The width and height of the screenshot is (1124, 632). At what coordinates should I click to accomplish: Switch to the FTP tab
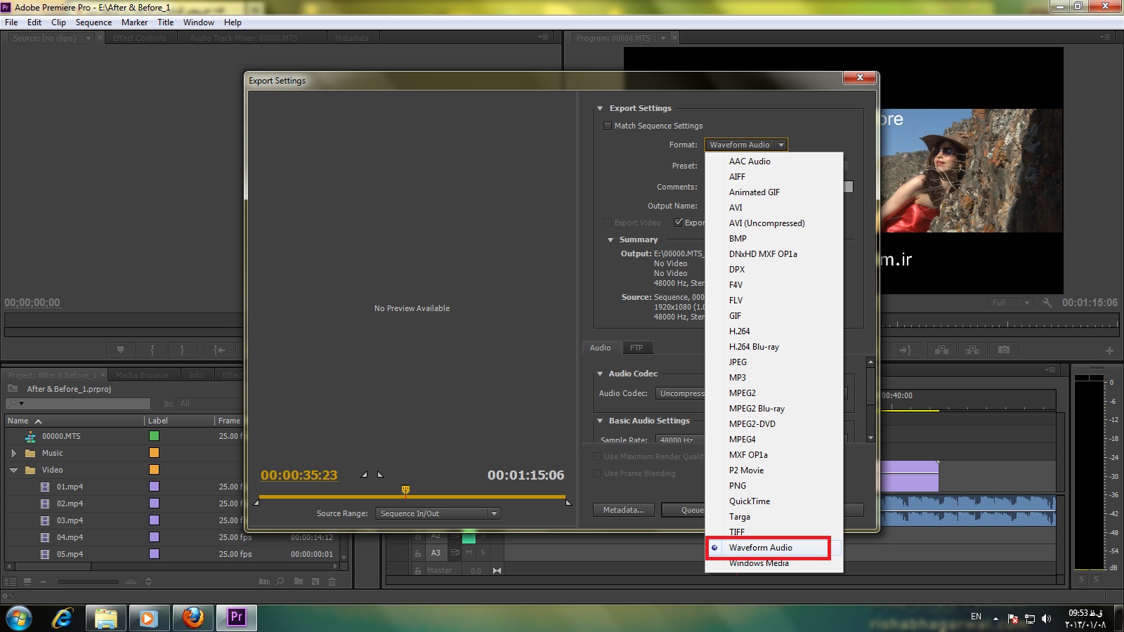click(636, 348)
